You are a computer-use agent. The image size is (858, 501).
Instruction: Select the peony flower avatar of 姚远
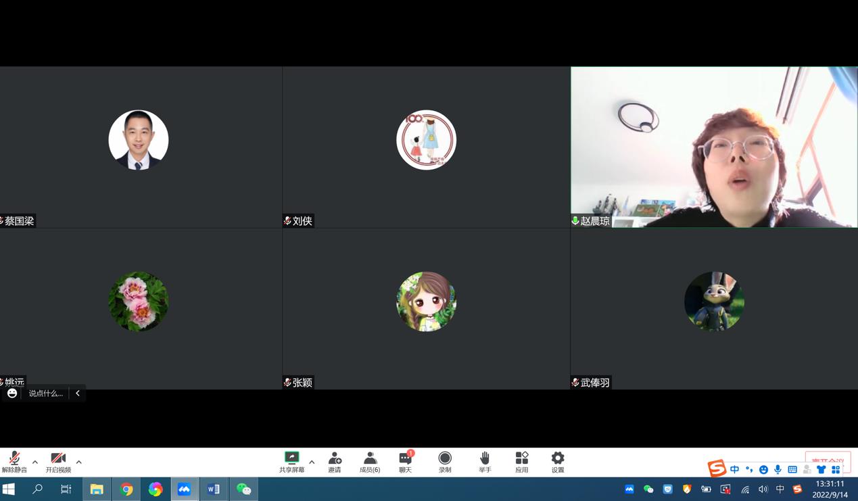point(139,302)
